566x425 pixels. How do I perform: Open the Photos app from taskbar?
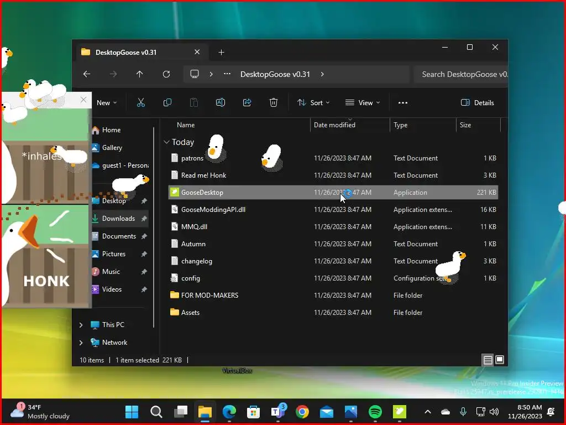point(351,412)
